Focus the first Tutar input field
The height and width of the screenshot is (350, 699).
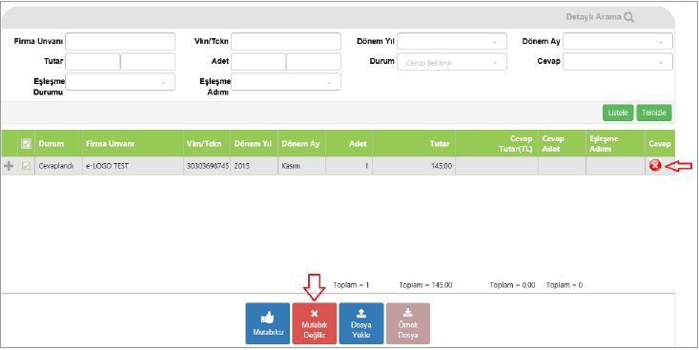(93, 62)
